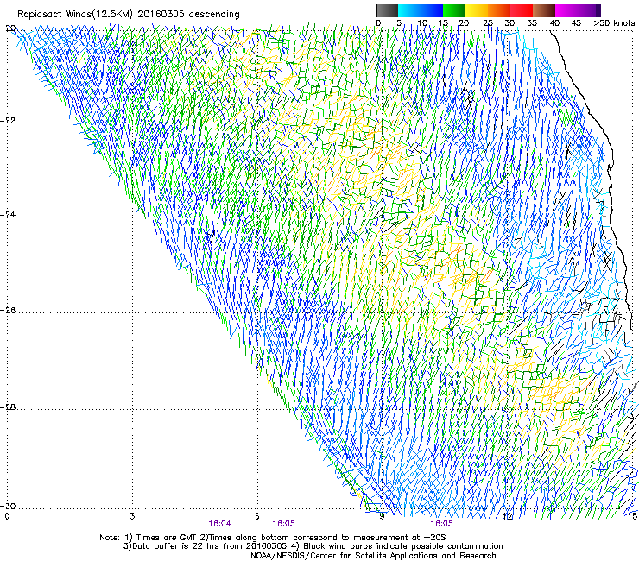The image size is (639, 561).
Task: Click the '12' longitude axis label
Action: click(x=508, y=516)
